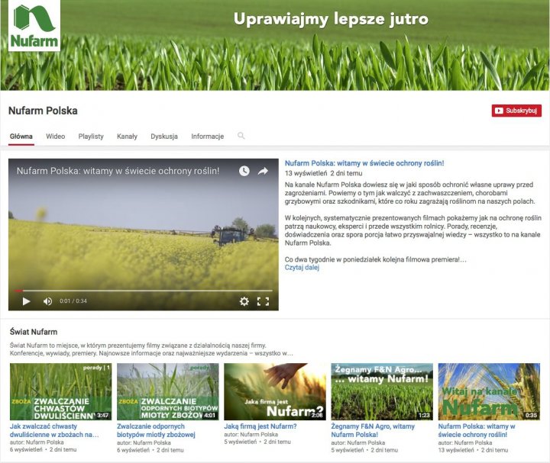
Task: Click banner text Uprawiajmy lepsze jutro
Action: (331, 19)
